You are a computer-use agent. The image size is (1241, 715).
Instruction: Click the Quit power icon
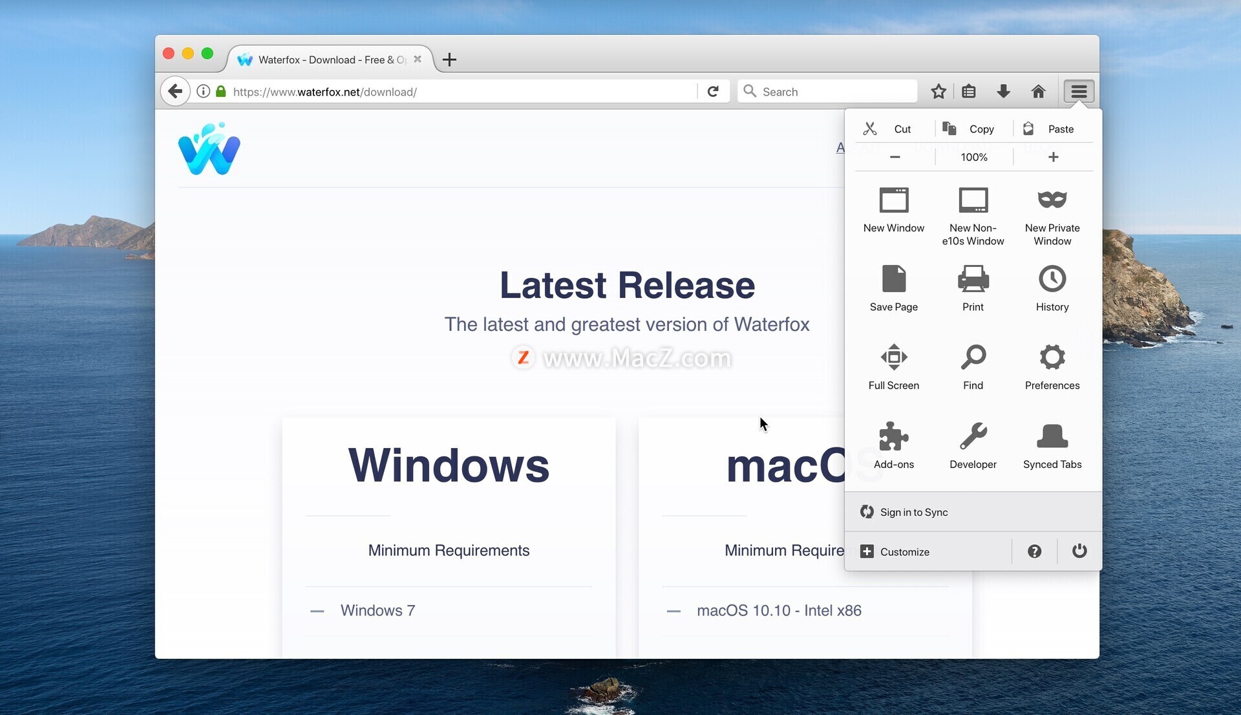(x=1079, y=551)
